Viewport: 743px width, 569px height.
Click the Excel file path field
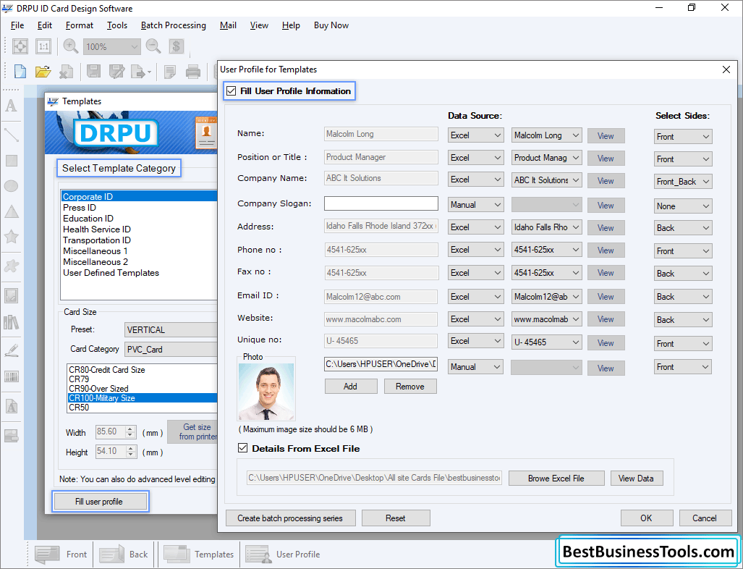pos(374,478)
